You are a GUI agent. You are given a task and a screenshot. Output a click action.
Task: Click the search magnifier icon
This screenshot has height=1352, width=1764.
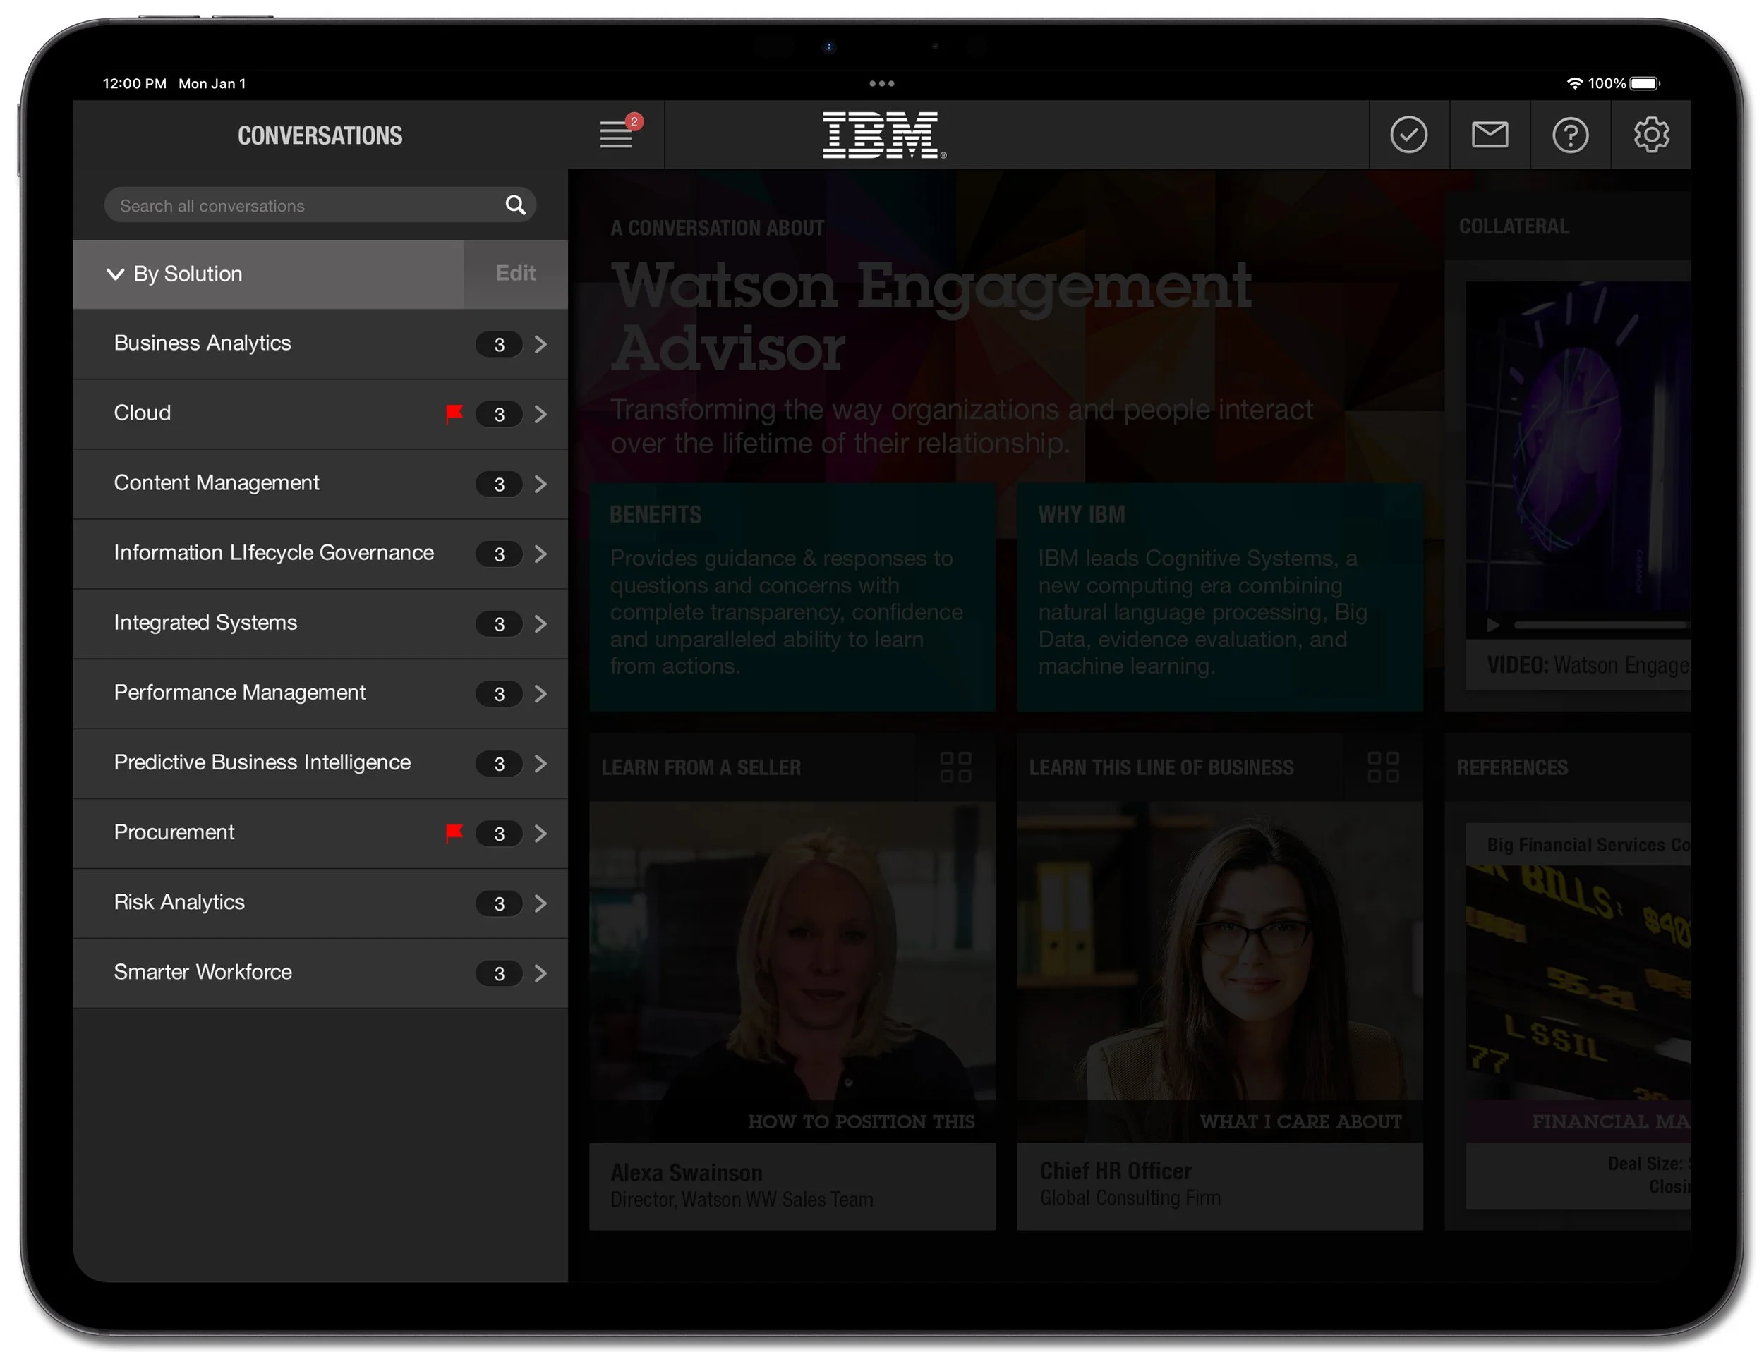click(515, 205)
